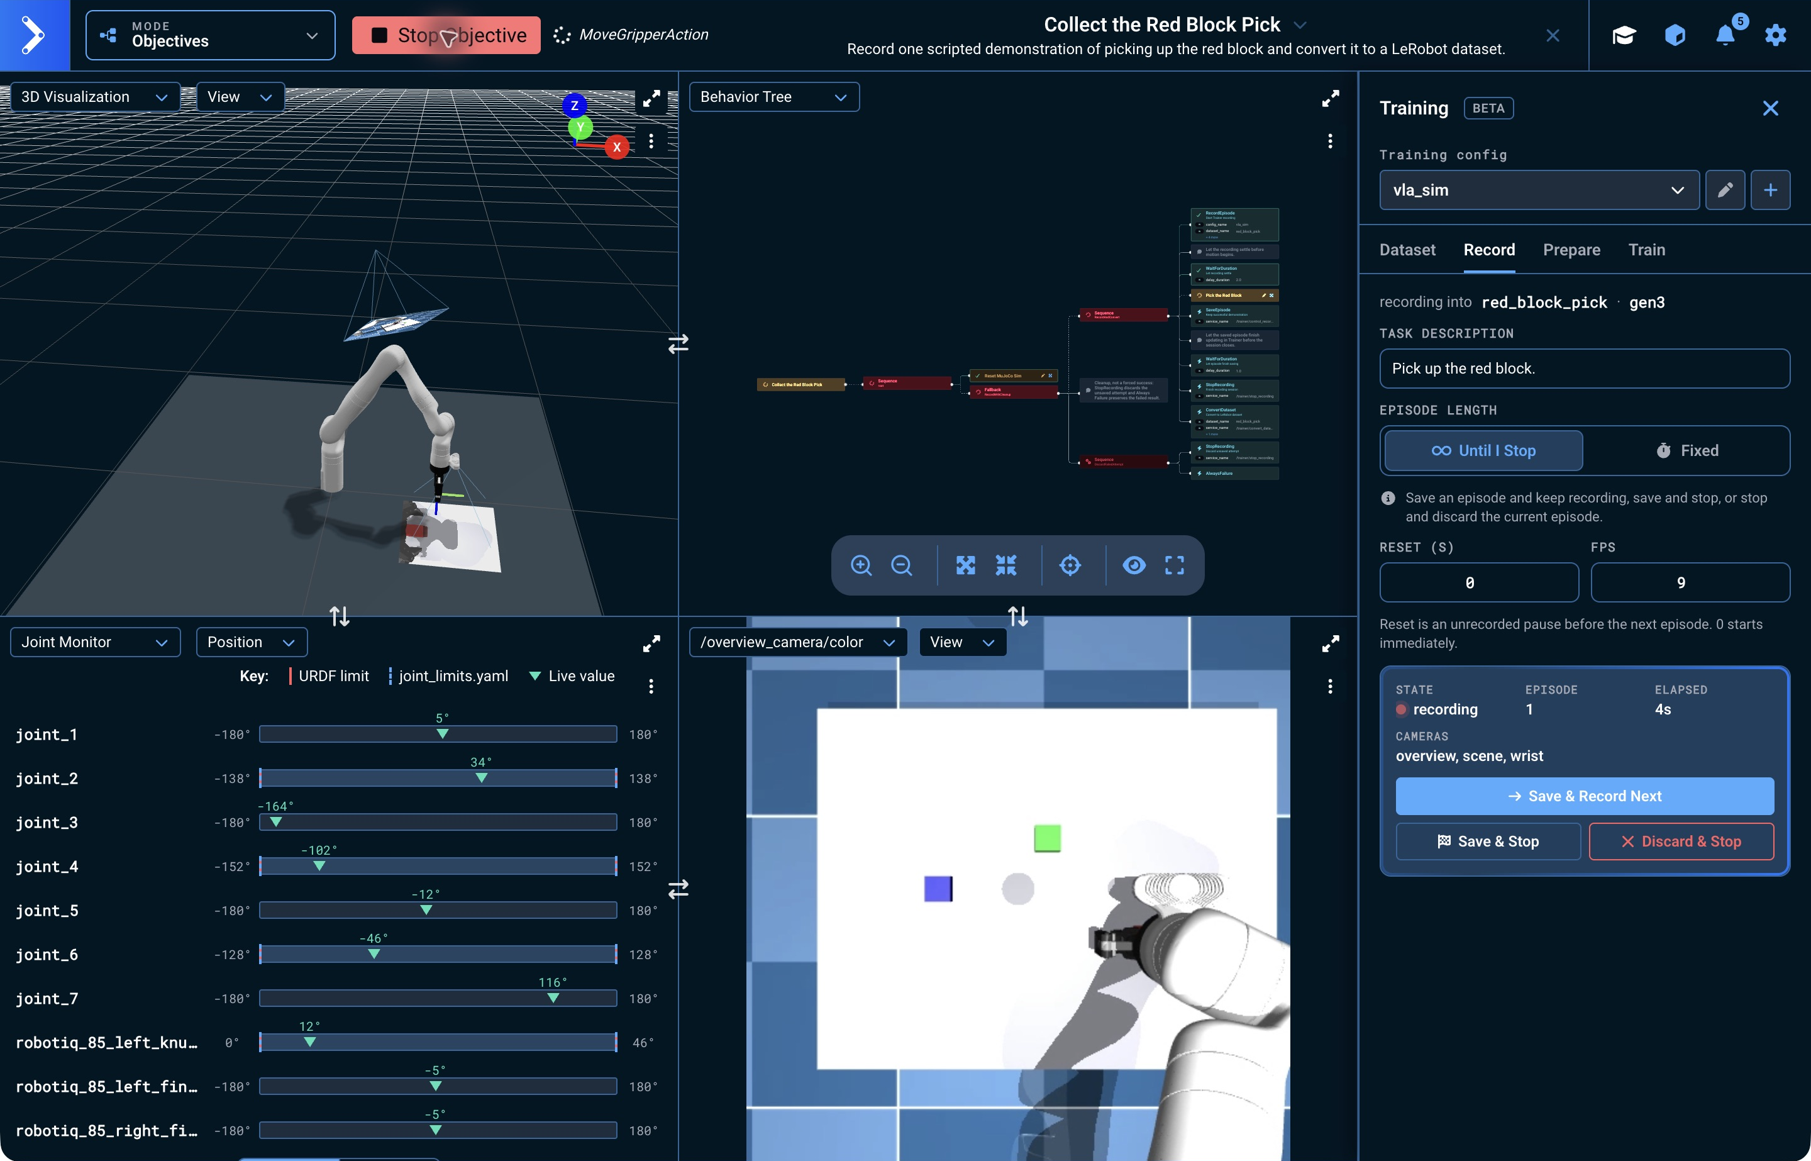Swap the 3D view and Behavior Tree panes
Screen dimensions: 1811x1161
678,344
